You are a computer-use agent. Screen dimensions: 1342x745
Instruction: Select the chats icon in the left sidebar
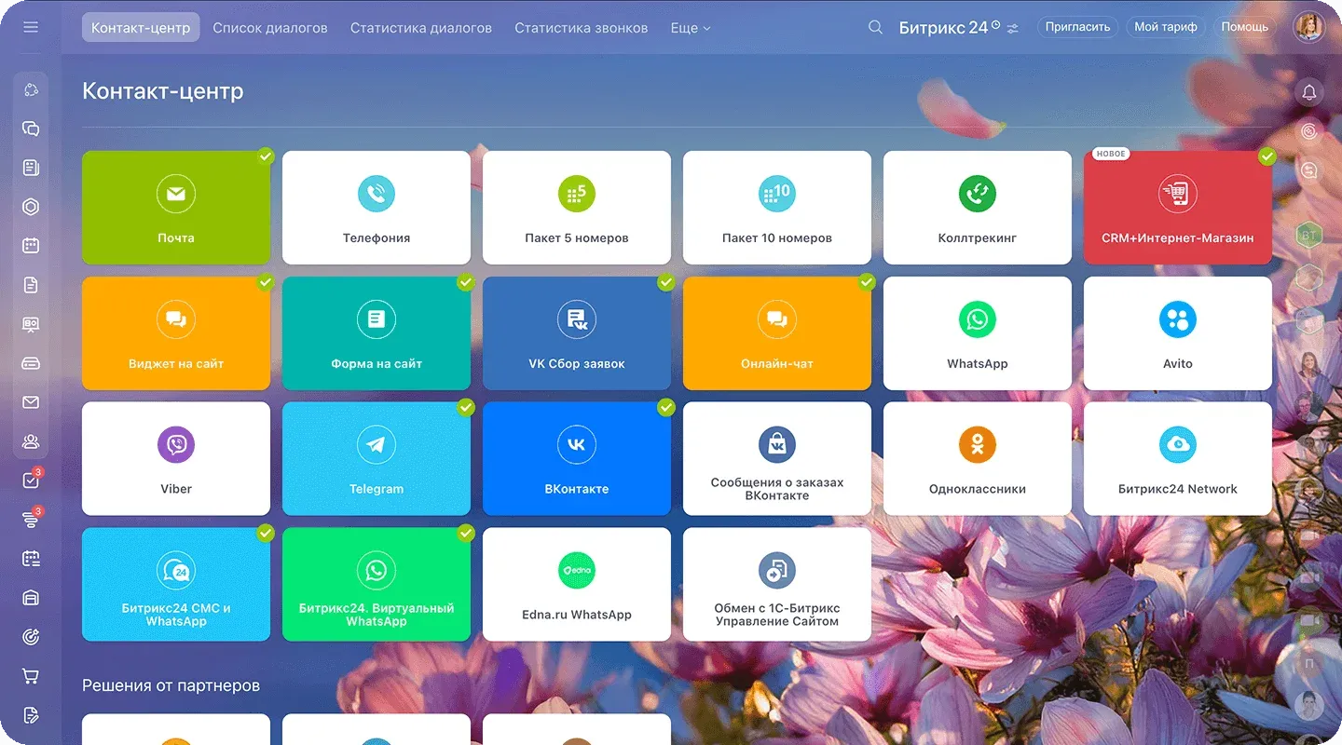[x=30, y=129]
